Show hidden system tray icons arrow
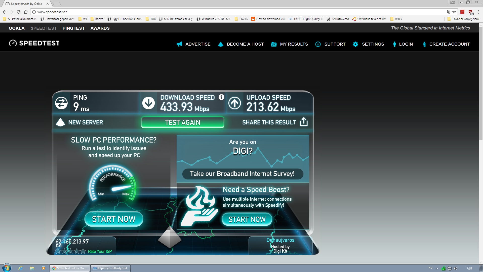The height and width of the screenshot is (272, 483). [437, 268]
